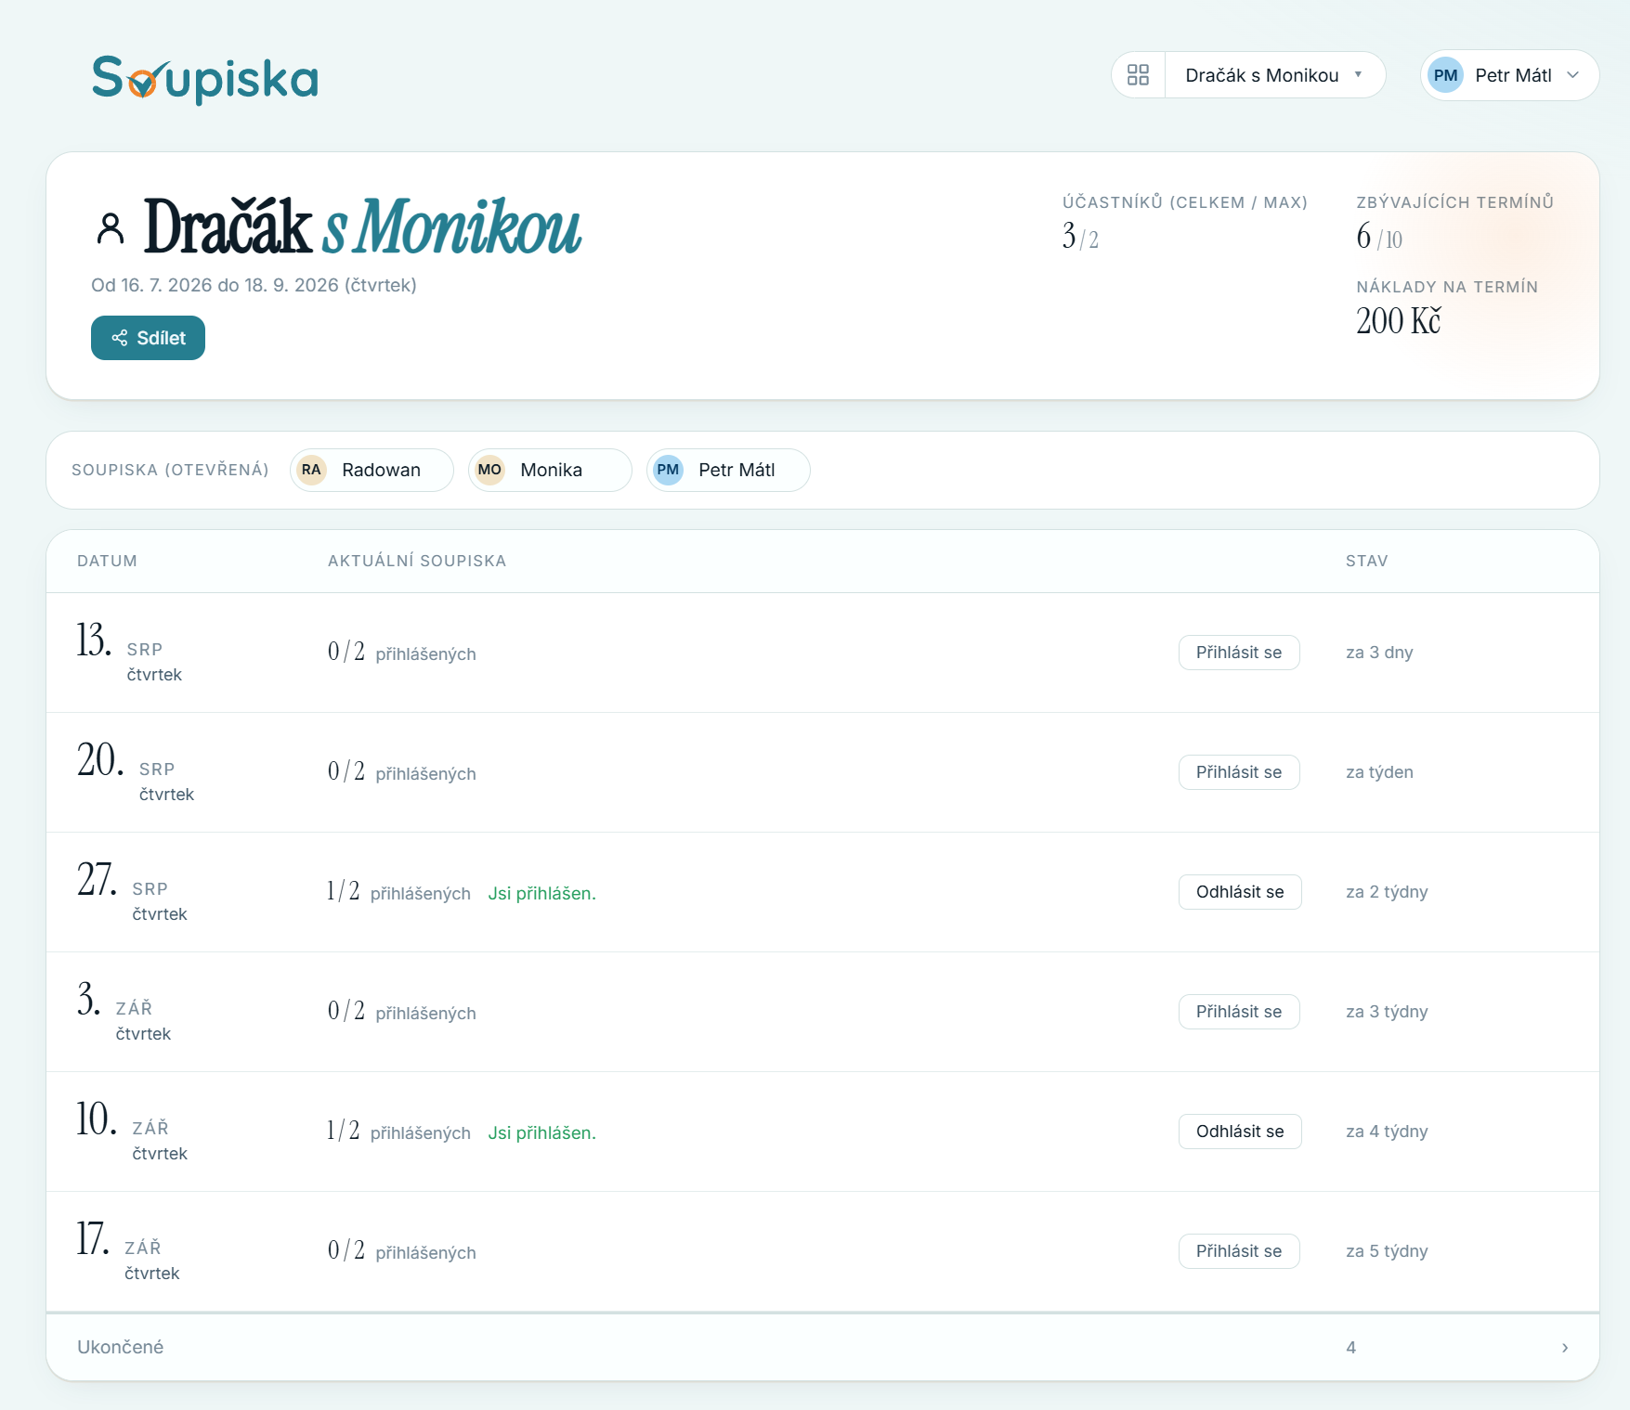Click the Ukončené label
The image size is (1630, 1410).
pos(120,1347)
